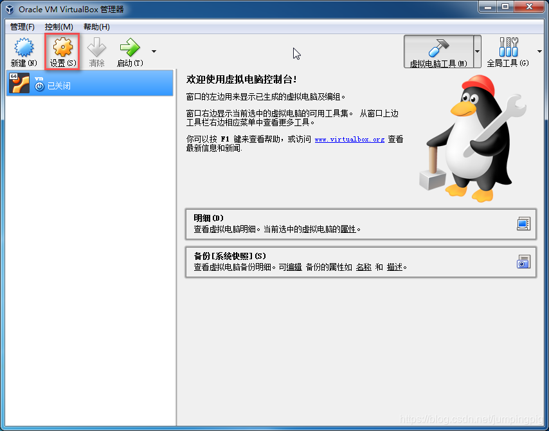Close the VirtualBox manager window
549x431 pixels.
[x=529, y=6]
